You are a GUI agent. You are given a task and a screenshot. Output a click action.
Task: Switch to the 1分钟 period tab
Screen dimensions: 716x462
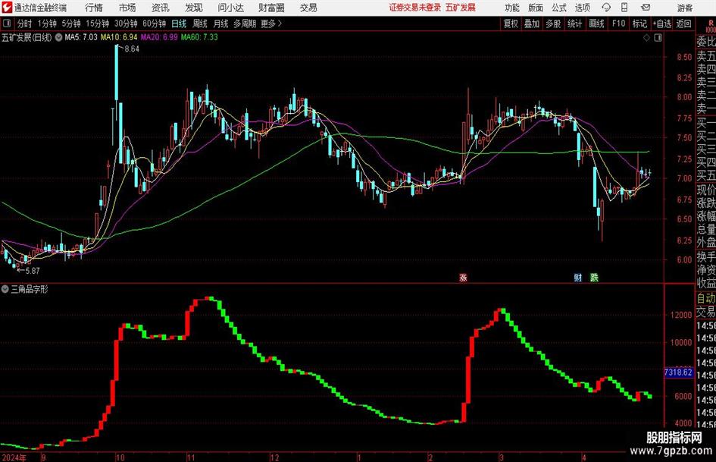tap(47, 24)
